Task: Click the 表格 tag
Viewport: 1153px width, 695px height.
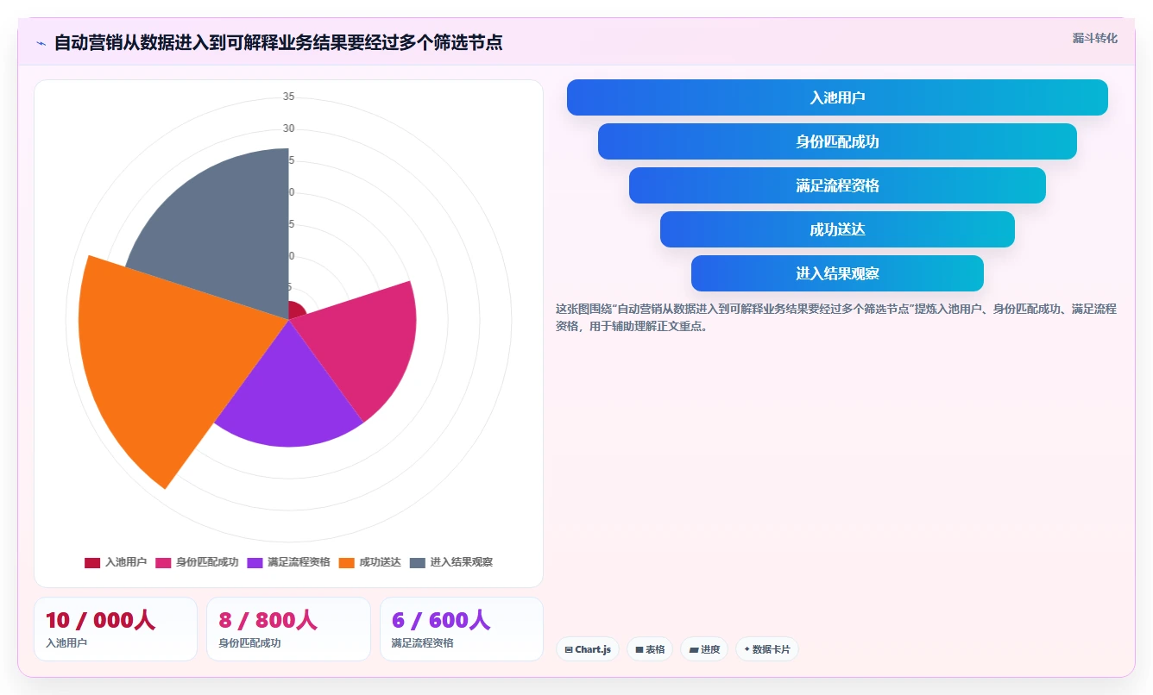Action: [x=650, y=649]
